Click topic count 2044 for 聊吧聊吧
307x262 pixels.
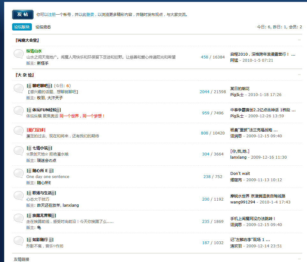pyautogui.click(x=204, y=92)
